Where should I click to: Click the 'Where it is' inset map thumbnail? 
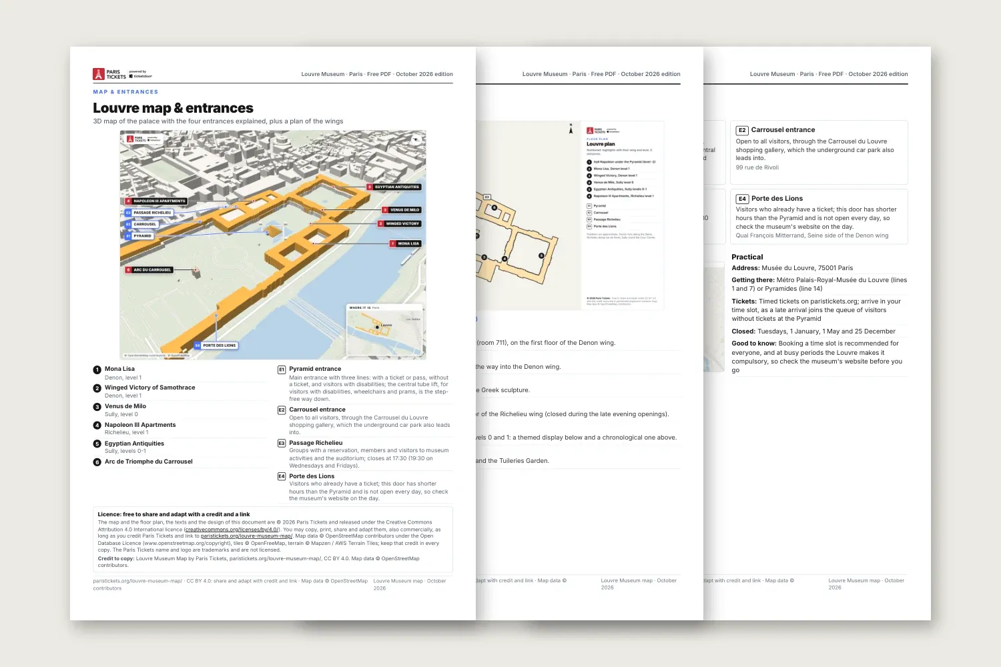[x=385, y=331]
